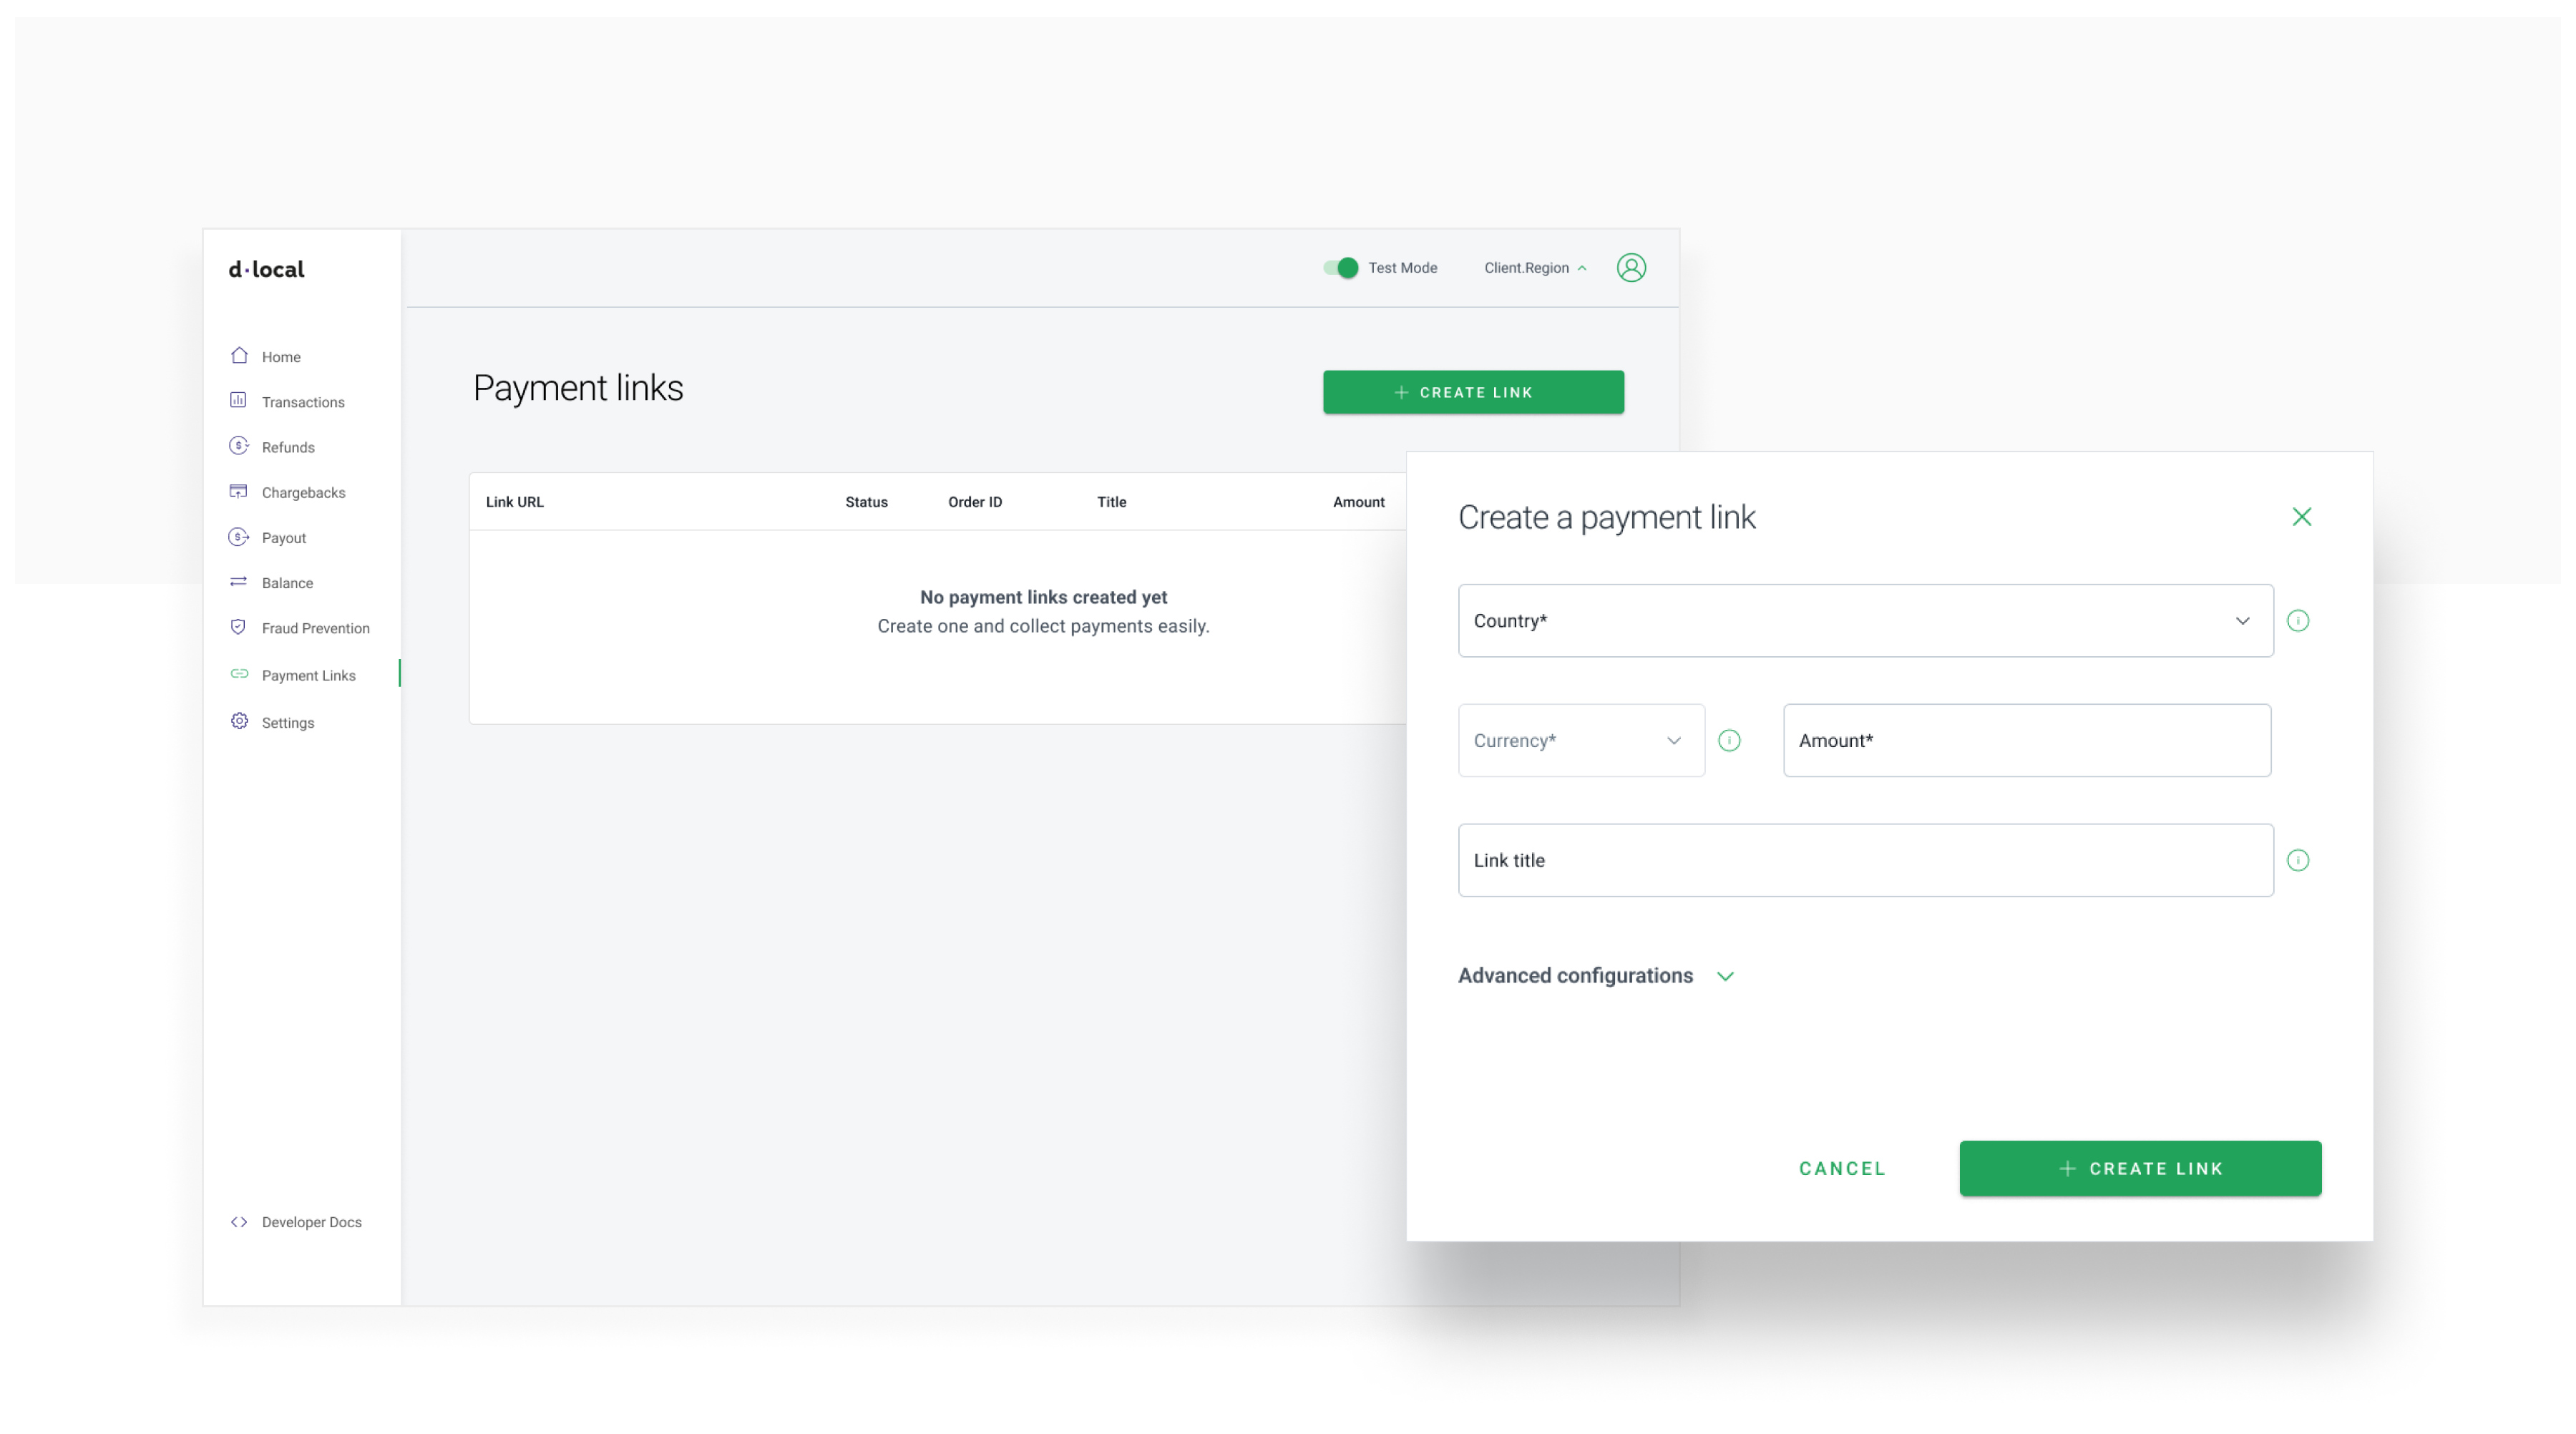
Task: Click the Settings gear icon
Action: pyautogui.click(x=239, y=721)
